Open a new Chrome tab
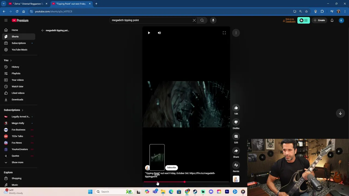 click(96, 4)
